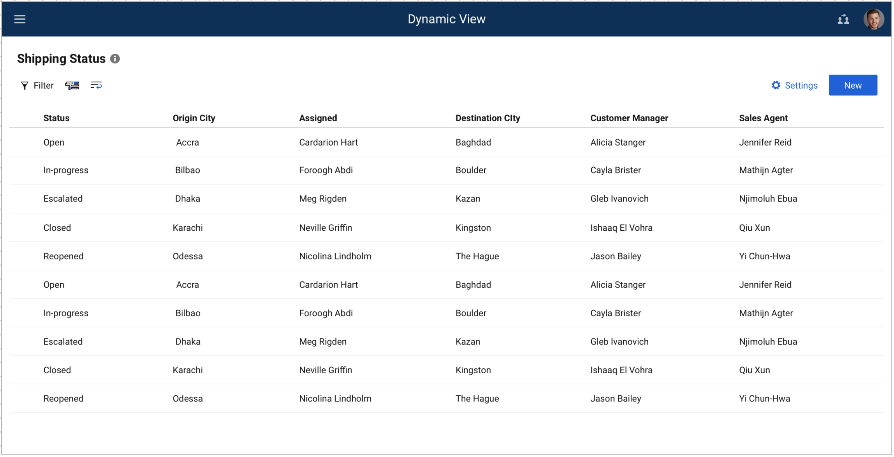Click the Sales Agent column header
The height and width of the screenshot is (457, 894).
[763, 118]
